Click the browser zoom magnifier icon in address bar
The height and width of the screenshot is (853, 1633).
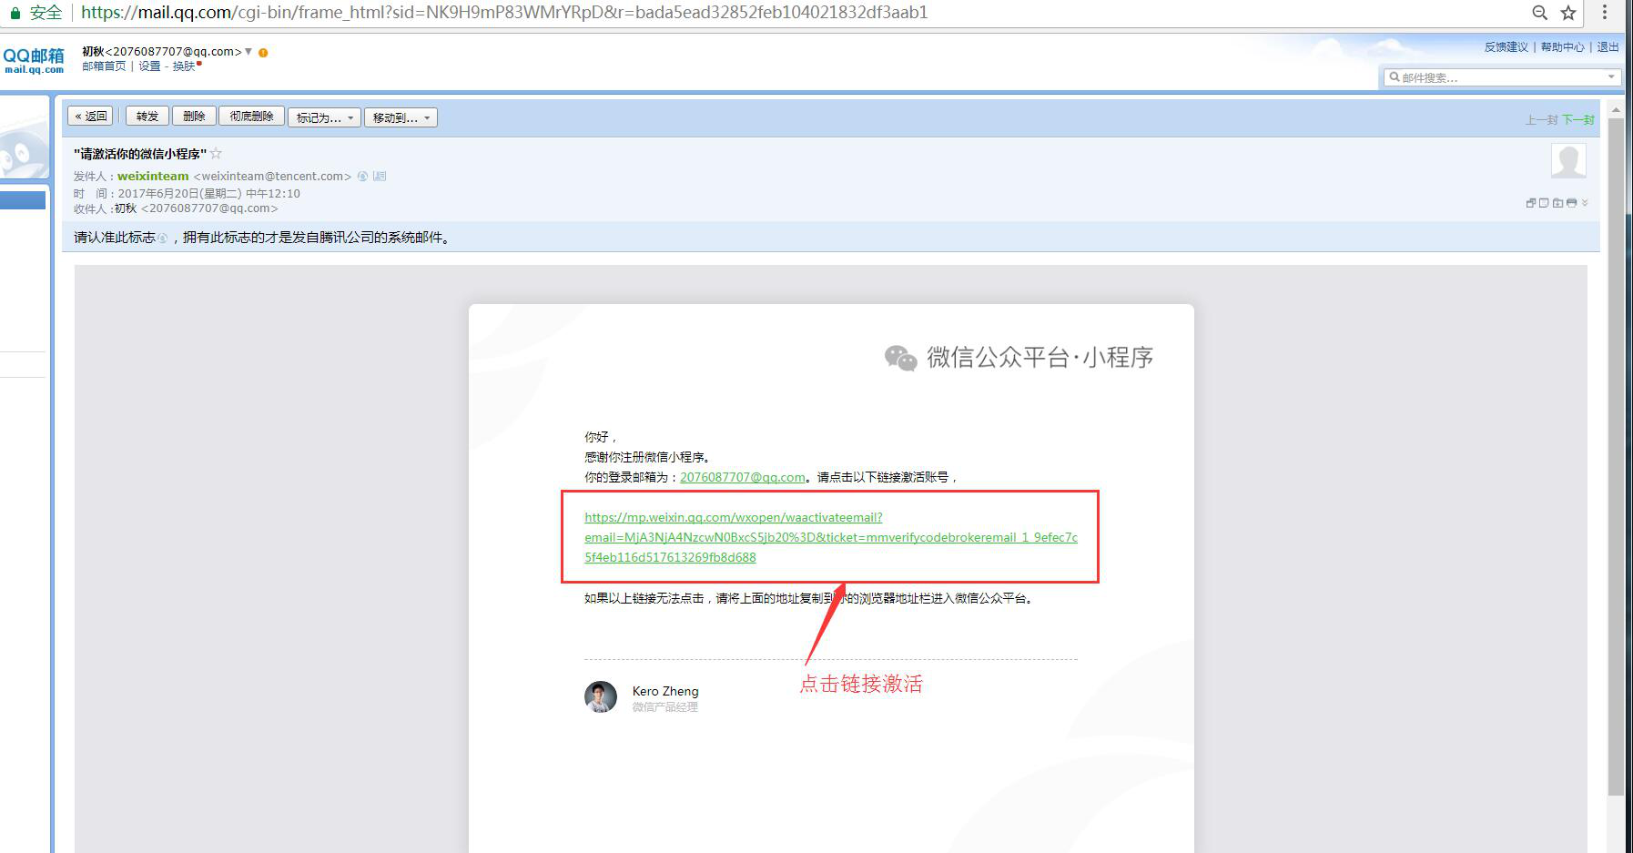1540,13
